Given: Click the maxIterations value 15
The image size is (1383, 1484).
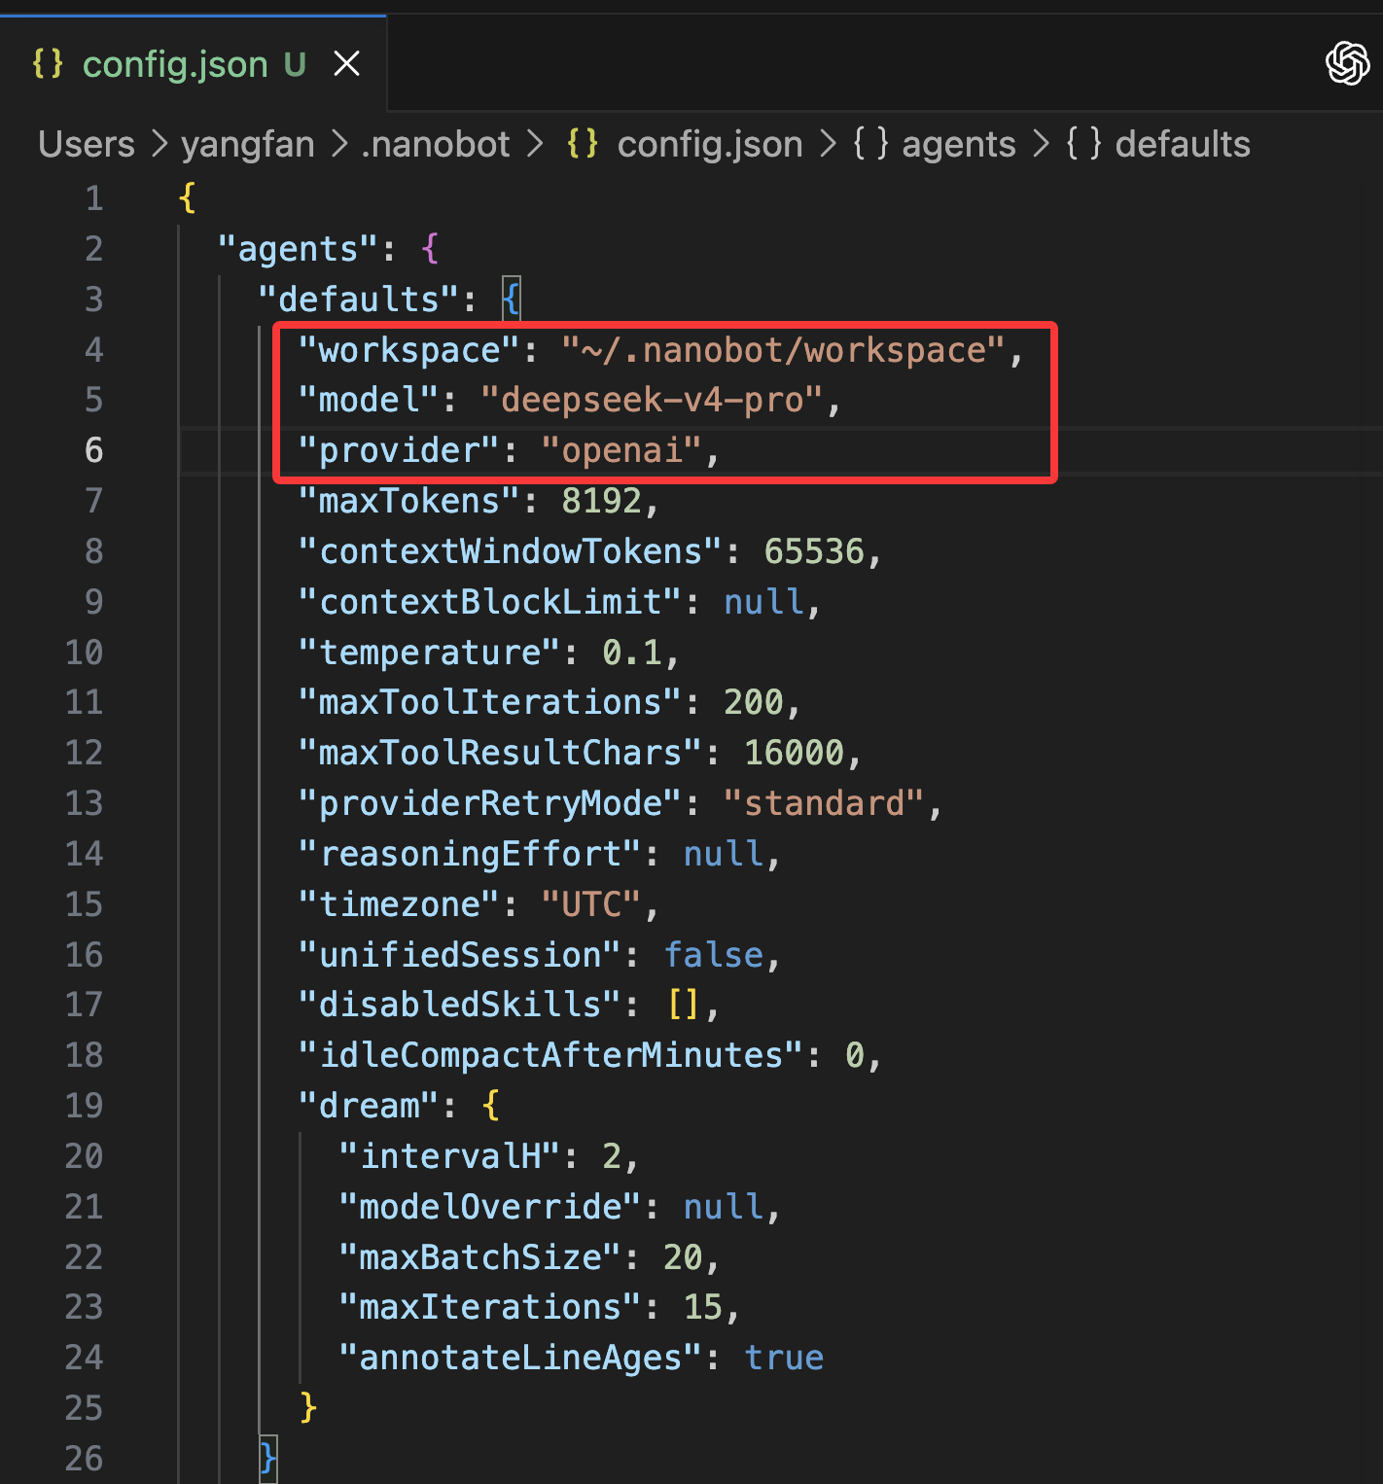Looking at the screenshot, I should click(702, 1307).
